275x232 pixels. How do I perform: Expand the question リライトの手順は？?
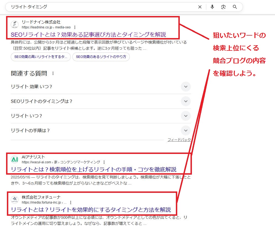tap(186, 130)
